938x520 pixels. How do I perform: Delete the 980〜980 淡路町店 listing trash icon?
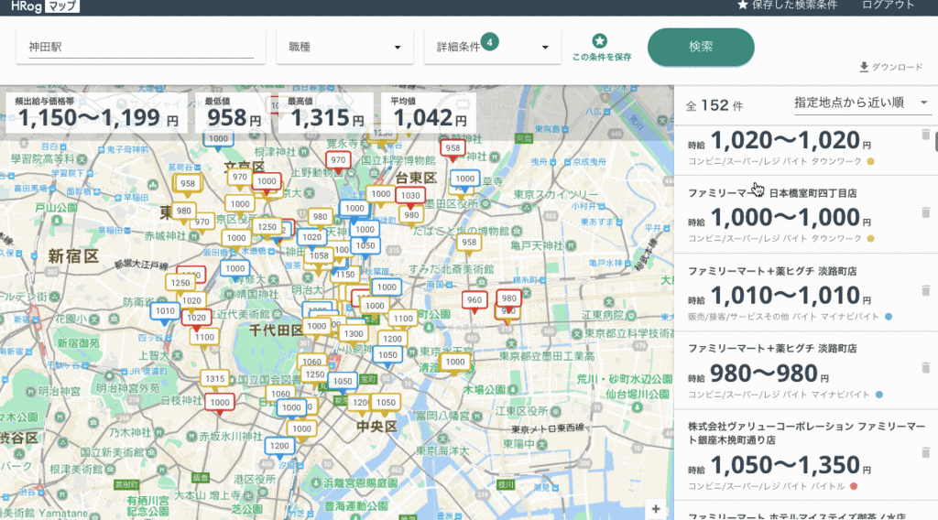pos(926,368)
